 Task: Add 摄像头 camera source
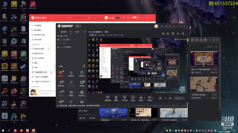[116, 98]
